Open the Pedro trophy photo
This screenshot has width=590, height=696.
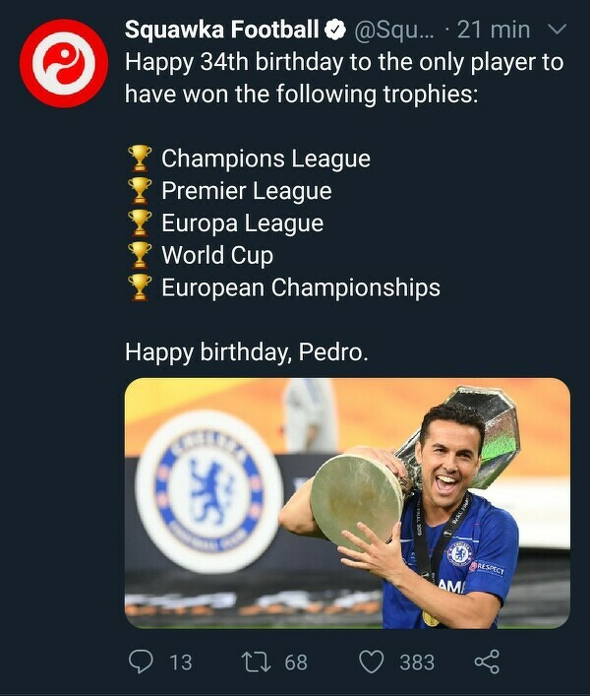pyautogui.click(x=347, y=503)
